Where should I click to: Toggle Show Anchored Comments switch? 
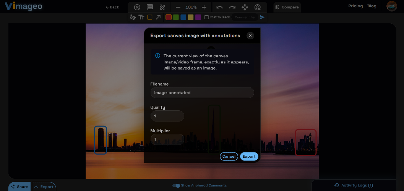pyautogui.click(x=176, y=186)
